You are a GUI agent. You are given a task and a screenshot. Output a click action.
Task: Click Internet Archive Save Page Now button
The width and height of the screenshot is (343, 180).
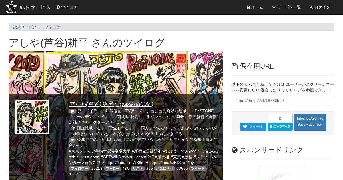(310, 122)
